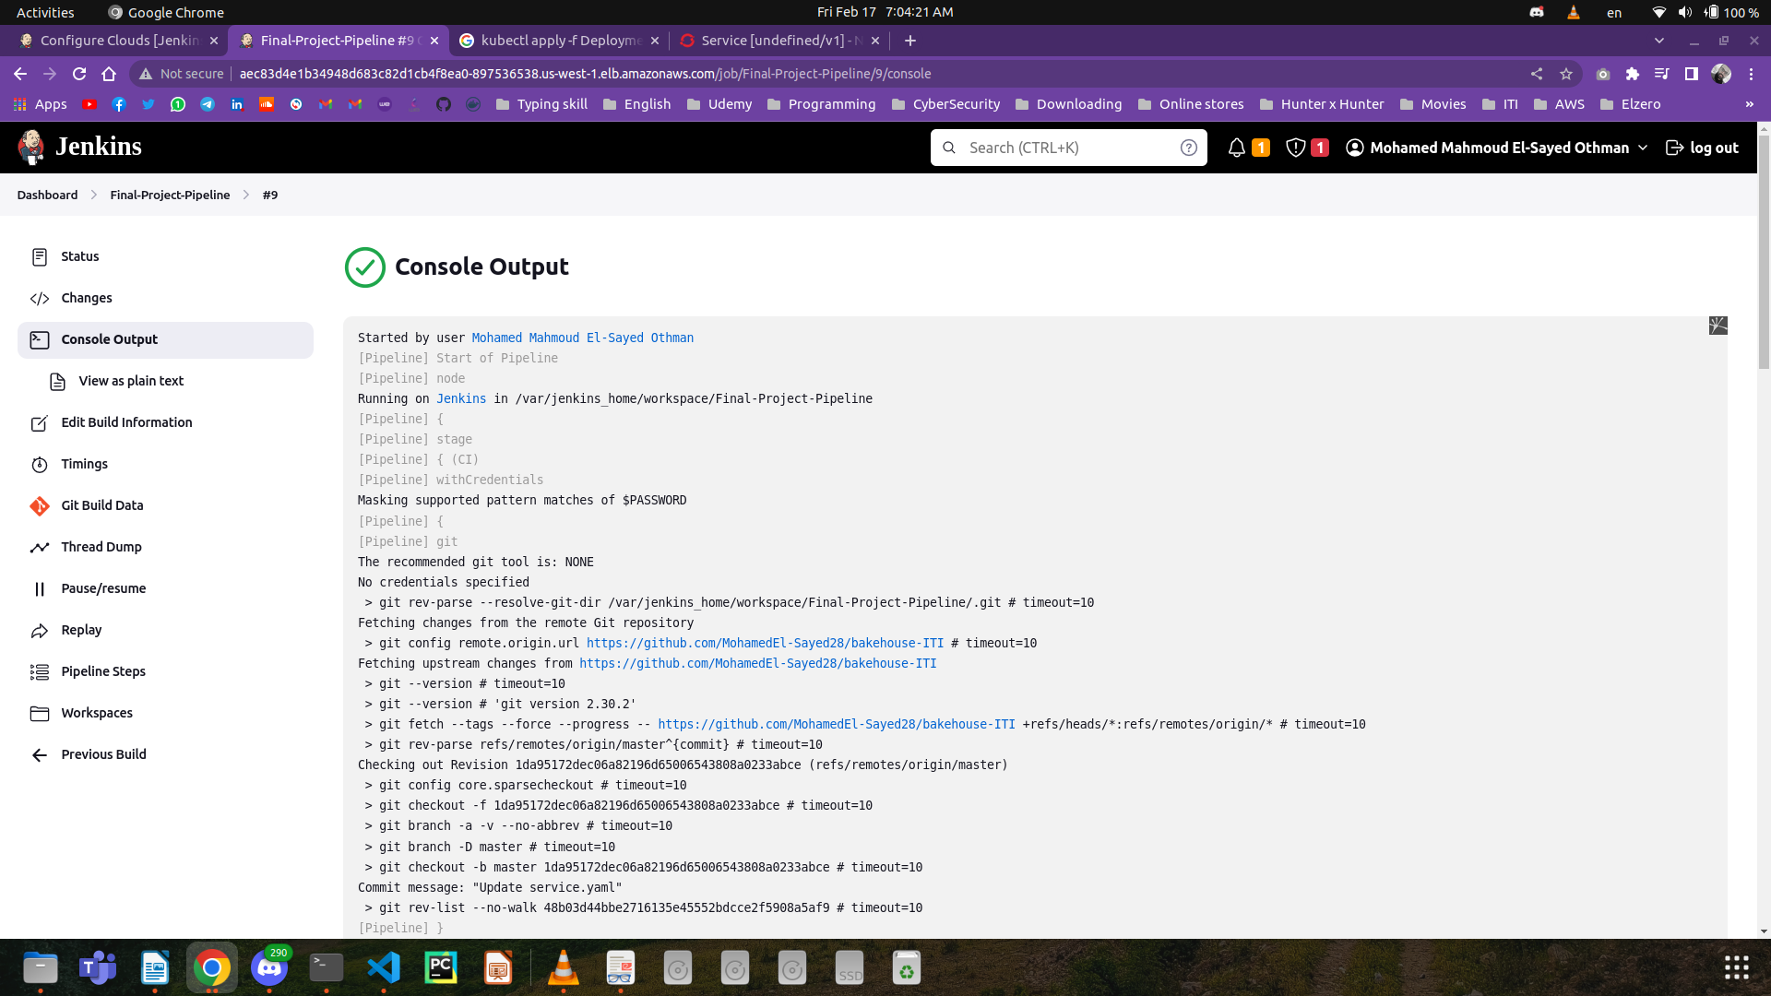The height and width of the screenshot is (996, 1771).
Task: Expand the bookmarks overflow chevron
Action: (1750, 104)
